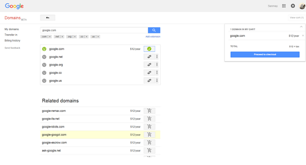Click transfer arrows for google.net
The image size is (306, 165).
coord(149,57)
